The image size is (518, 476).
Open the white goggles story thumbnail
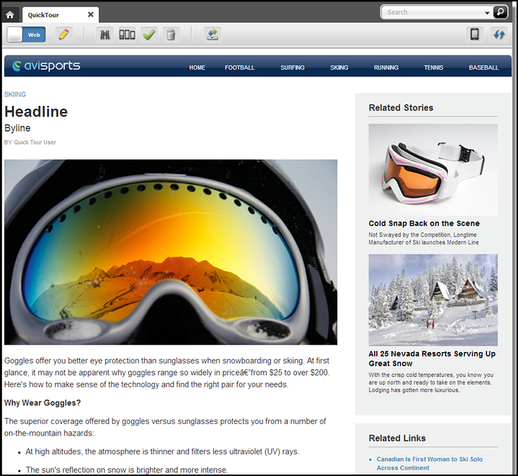point(433,169)
